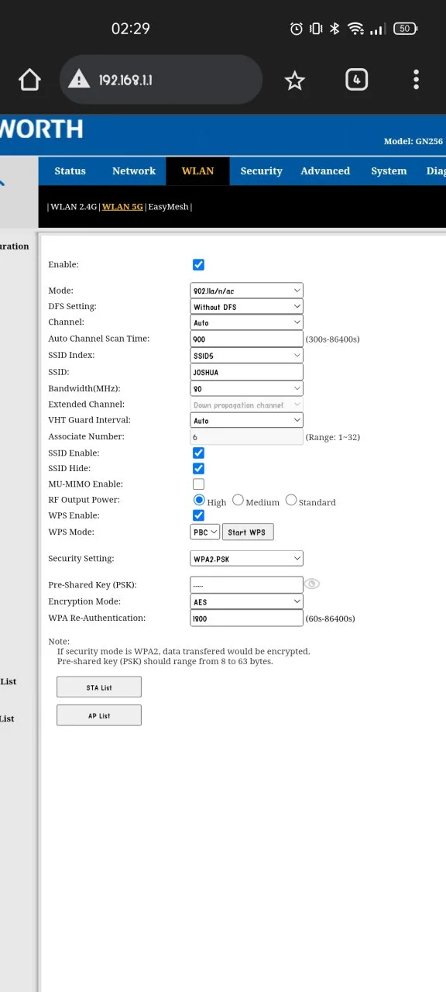446x992 pixels.
Task: Open the SSID Index dropdown
Action: pos(246,355)
